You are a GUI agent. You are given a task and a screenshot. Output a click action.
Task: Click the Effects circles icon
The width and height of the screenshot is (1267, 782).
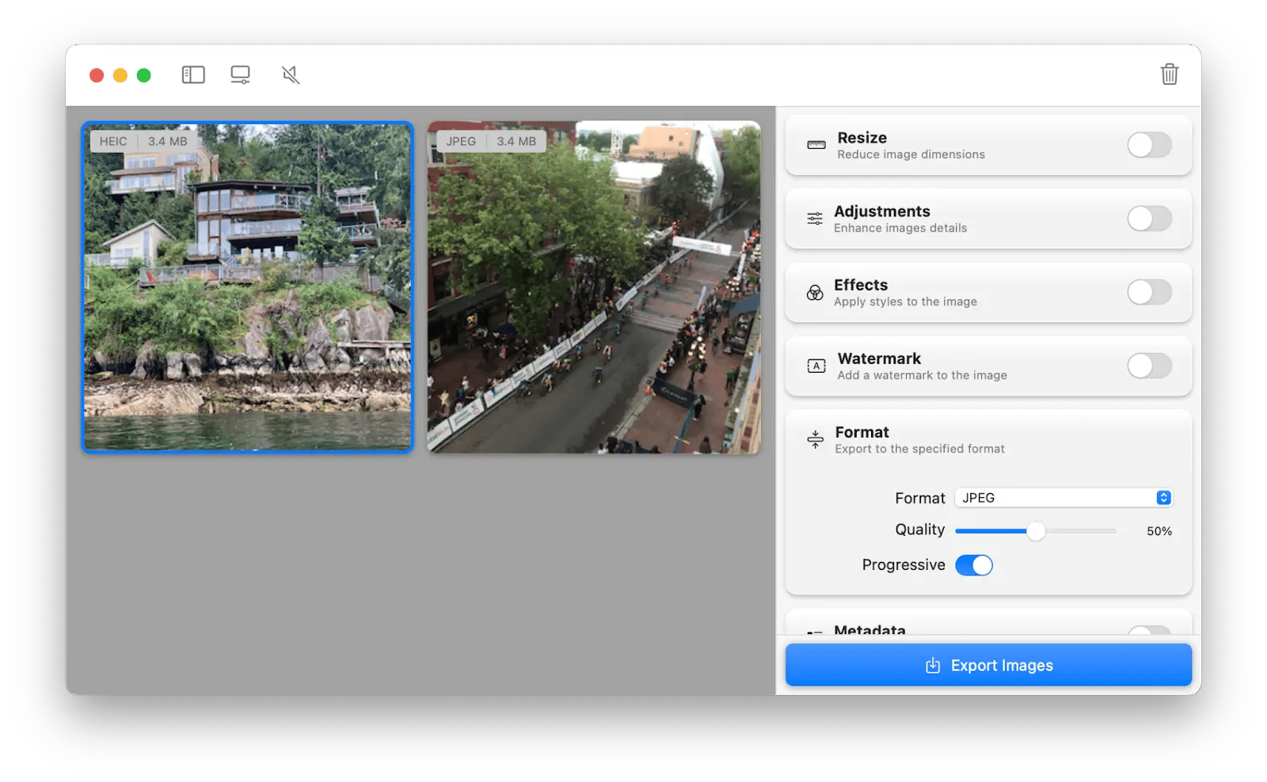[815, 293]
